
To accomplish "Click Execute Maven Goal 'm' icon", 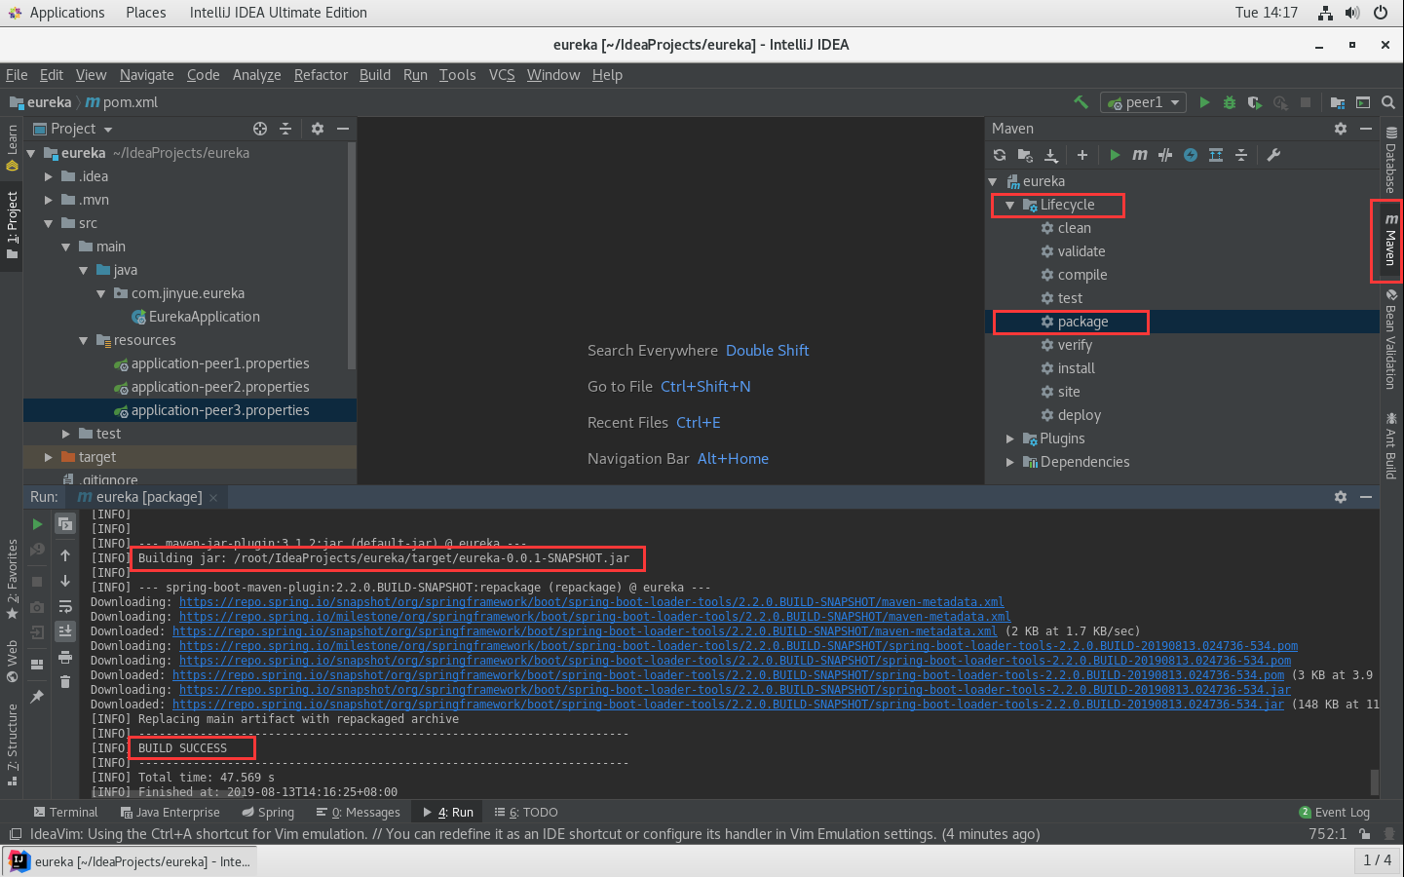I will (1140, 155).
